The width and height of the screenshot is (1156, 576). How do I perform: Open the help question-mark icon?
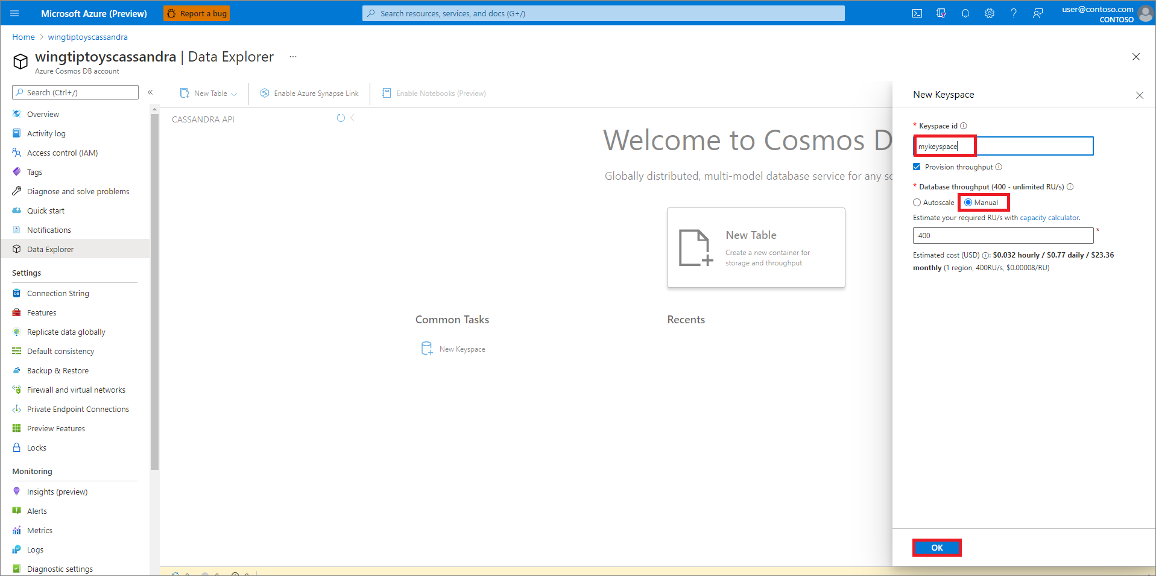[x=1013, y=13]
